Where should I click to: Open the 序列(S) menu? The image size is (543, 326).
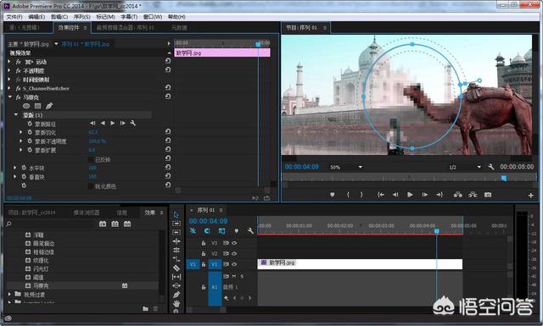point(82,17)
